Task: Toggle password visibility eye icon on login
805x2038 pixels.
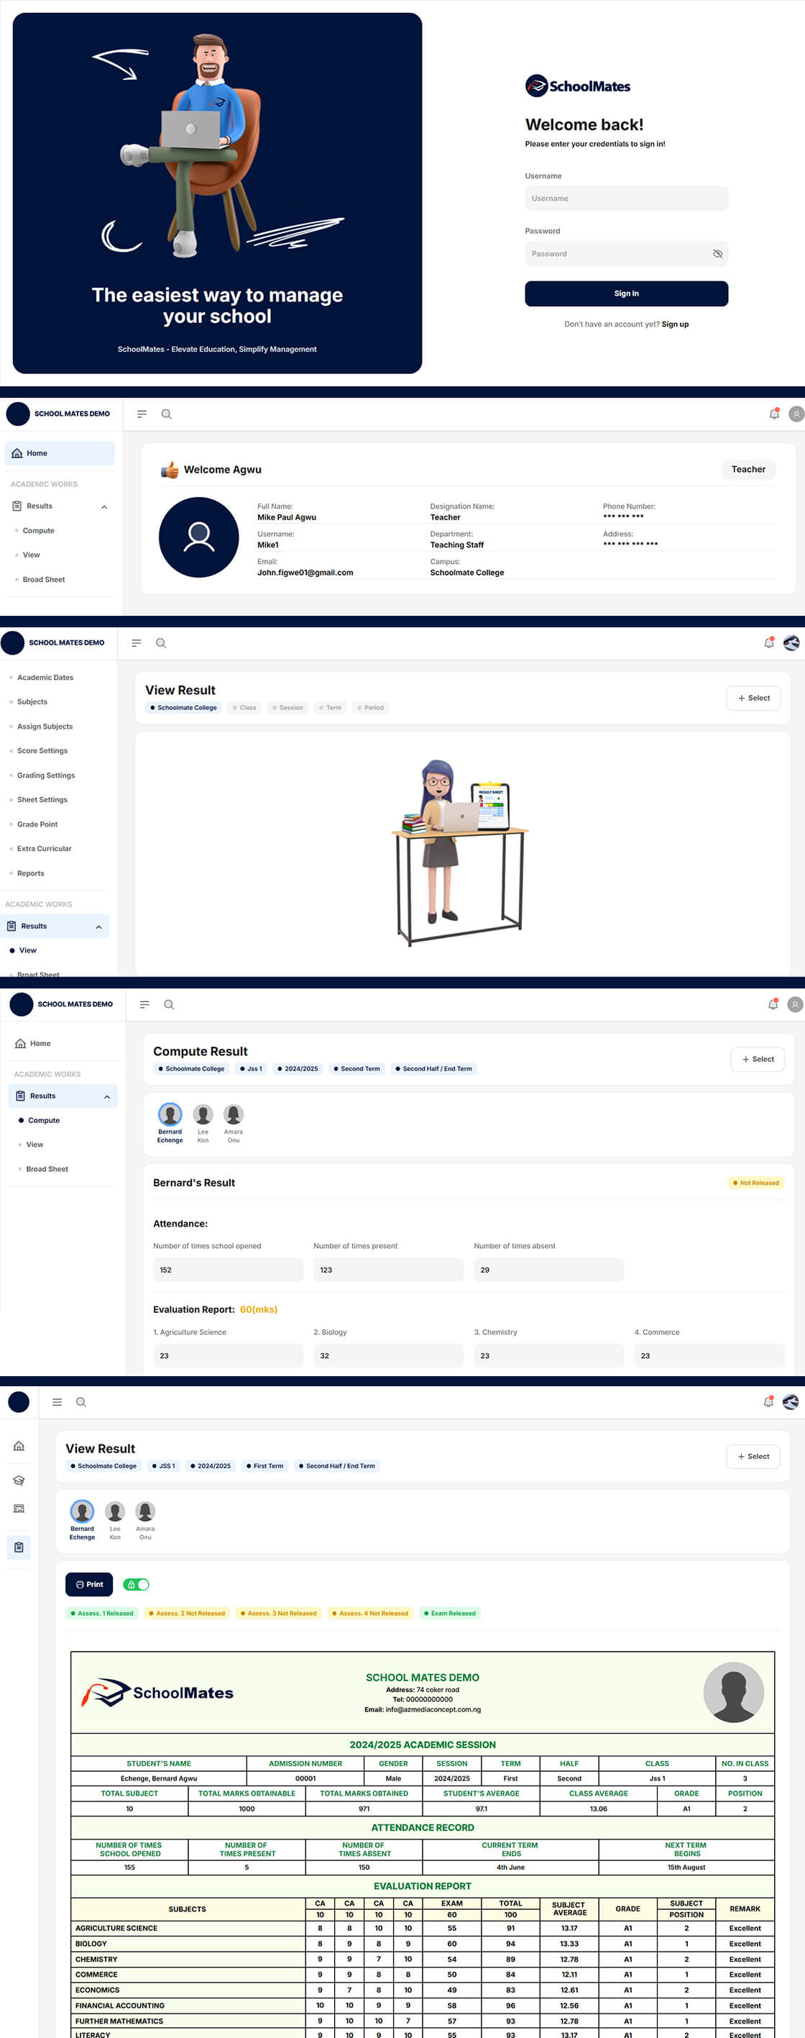Action: pyautogui.click(x=717, y=254)
